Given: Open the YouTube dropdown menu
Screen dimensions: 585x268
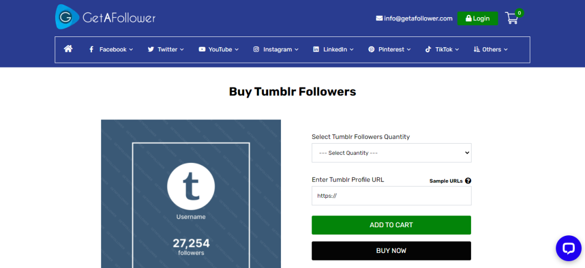Looking at the screenshot, I should pos(218,49).
